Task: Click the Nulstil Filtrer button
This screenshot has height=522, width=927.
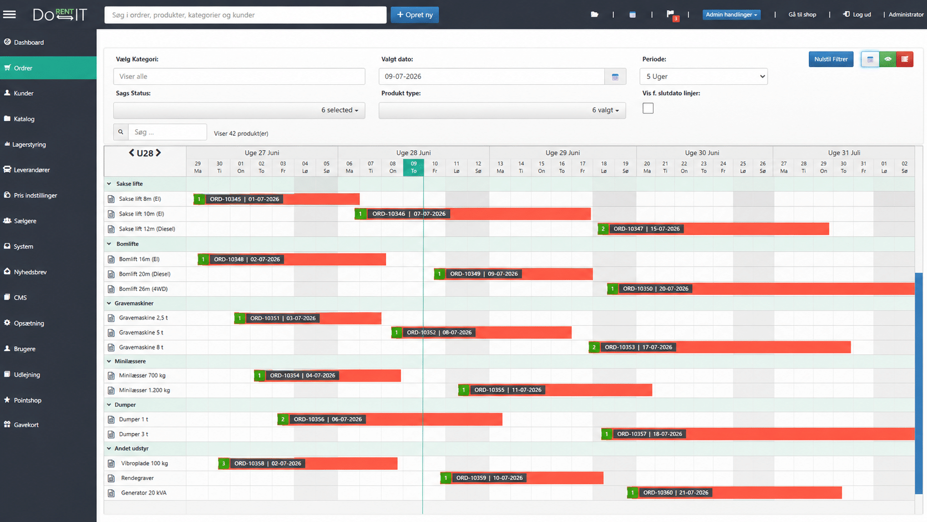Action: [x=831, y=59]
